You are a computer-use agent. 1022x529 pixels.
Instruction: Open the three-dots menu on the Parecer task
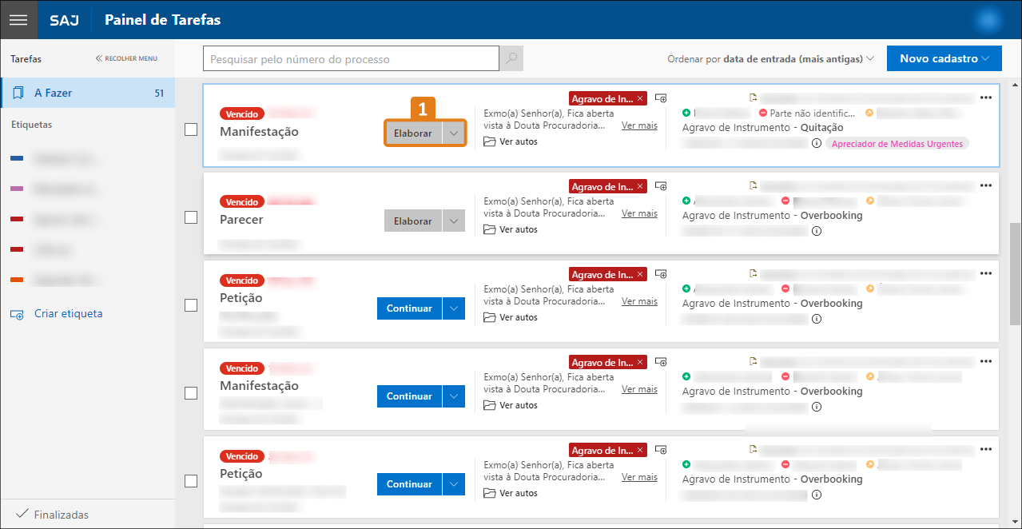click(985, 185)
